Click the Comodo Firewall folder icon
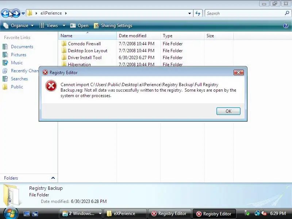 click(x=64, y=43)
